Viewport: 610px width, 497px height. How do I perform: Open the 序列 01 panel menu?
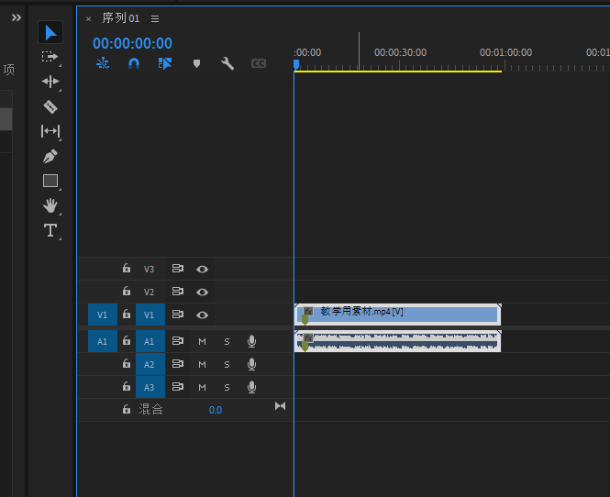[155, 18]
